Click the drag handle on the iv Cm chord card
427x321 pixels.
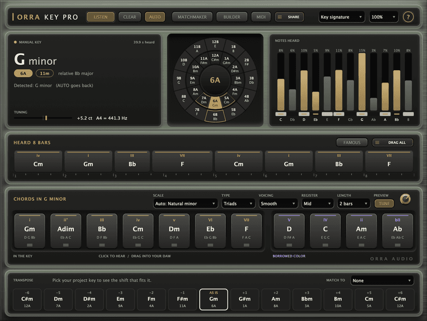pyautogui.click(x=138, y=245)
